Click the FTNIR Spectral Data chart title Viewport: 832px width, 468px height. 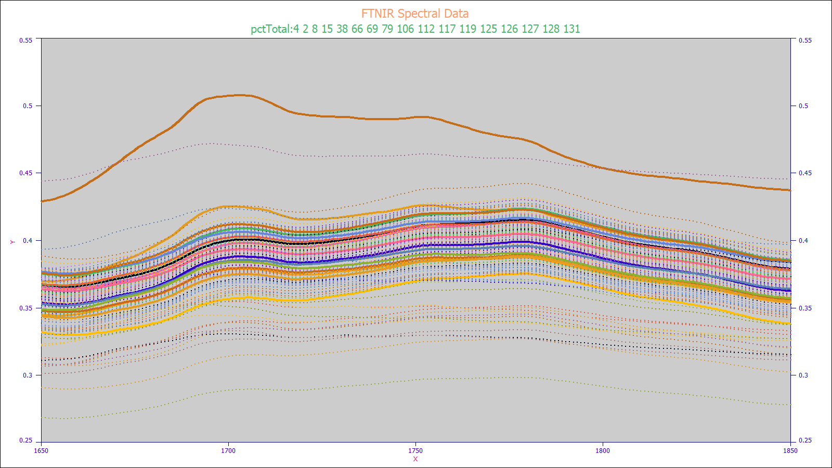[415, 14]
